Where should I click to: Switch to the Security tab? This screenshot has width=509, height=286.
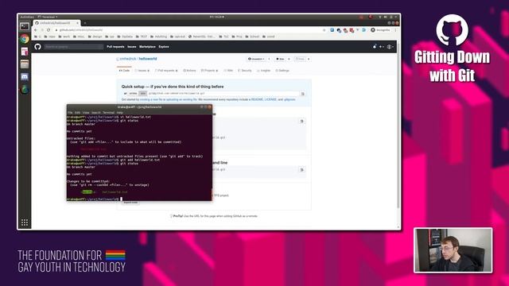pos(245,71)
